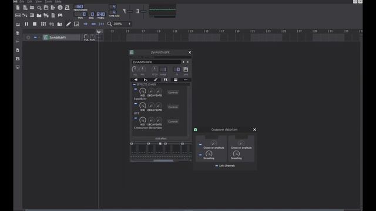Click the tempo BPM value field
The width and height of the screenshot is (376, 211).
point(79,6)
